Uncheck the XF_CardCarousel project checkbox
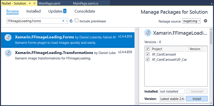Screen dimensions: 214x106 click(148, 54)
